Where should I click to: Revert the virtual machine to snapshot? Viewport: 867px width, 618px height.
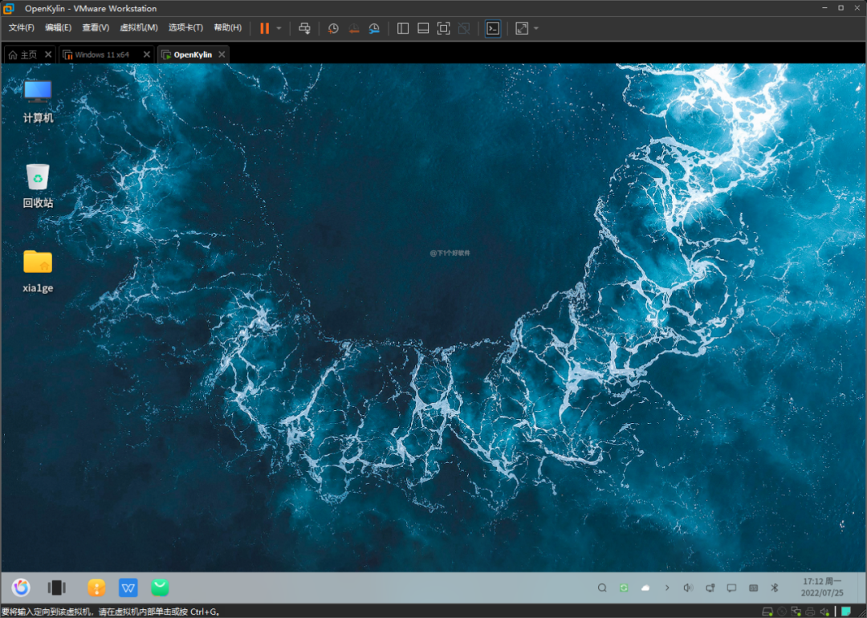coord(354,28)
